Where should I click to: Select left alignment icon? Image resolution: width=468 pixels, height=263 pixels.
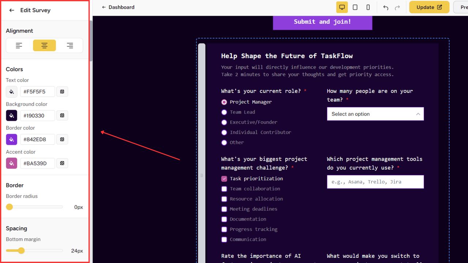click(x=19, y=46)
